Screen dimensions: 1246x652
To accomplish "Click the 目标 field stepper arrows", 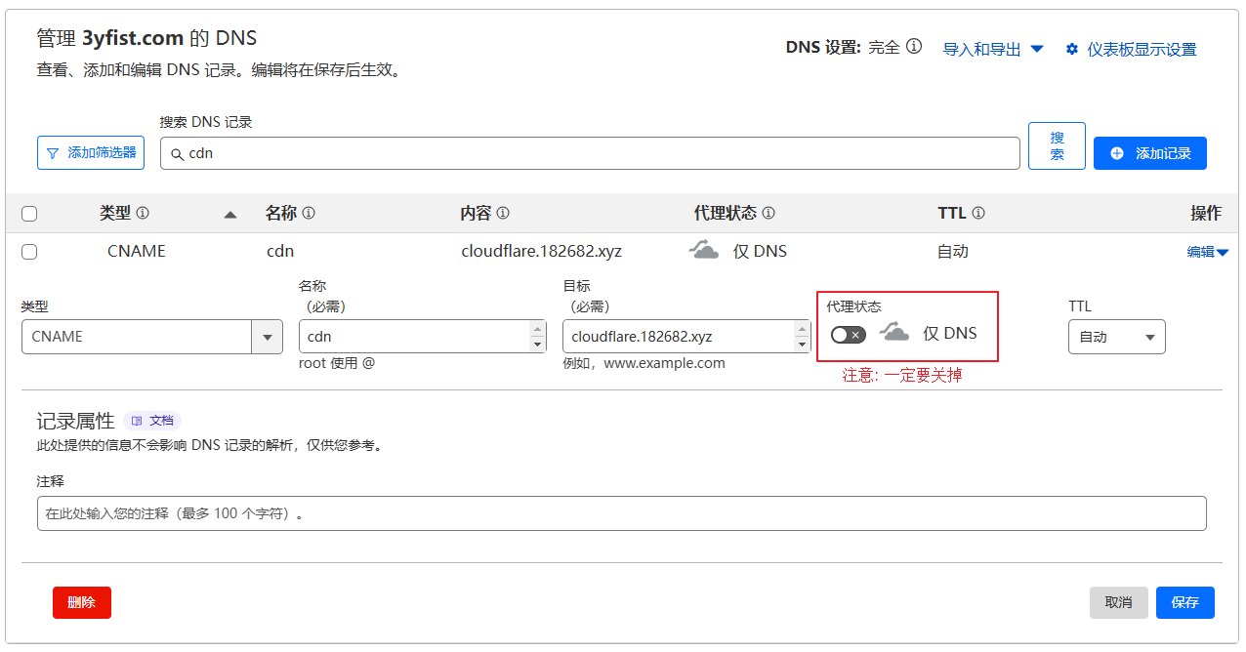I will (x=803, y=337).
